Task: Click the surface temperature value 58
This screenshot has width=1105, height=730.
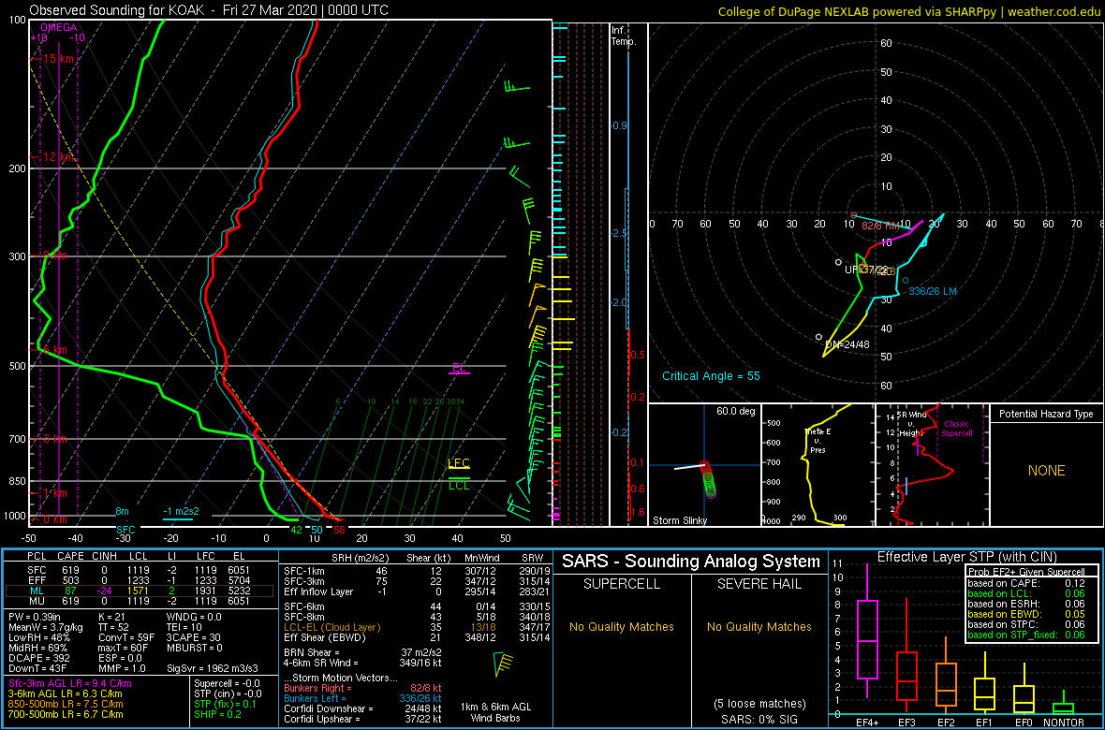Action: tap(339, 530)
